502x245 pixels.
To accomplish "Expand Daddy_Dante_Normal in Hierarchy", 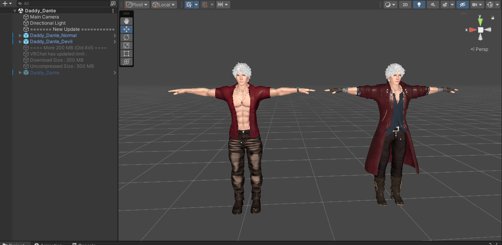I will click(20, 35).
